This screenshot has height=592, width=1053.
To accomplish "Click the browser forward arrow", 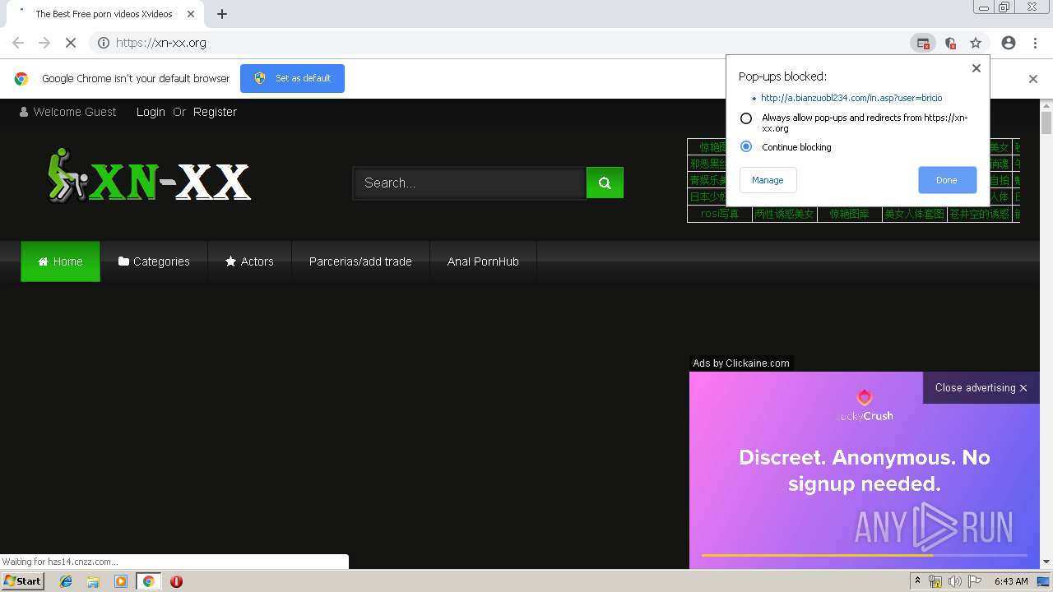I will (44, 43).
